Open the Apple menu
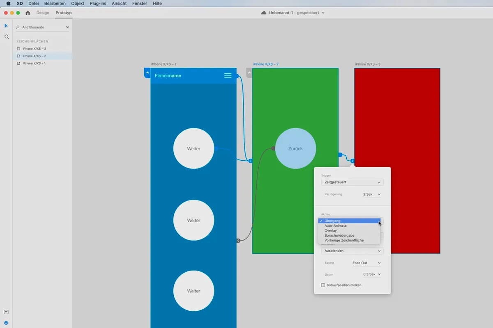 pos(8,3)
